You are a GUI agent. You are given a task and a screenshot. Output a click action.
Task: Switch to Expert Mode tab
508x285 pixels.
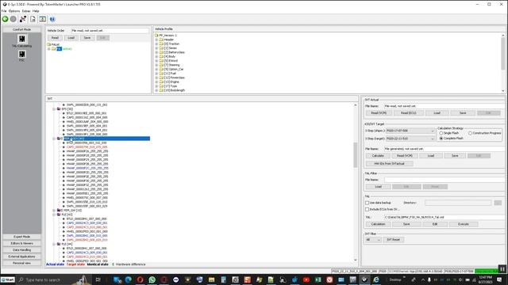coord(21,237)
